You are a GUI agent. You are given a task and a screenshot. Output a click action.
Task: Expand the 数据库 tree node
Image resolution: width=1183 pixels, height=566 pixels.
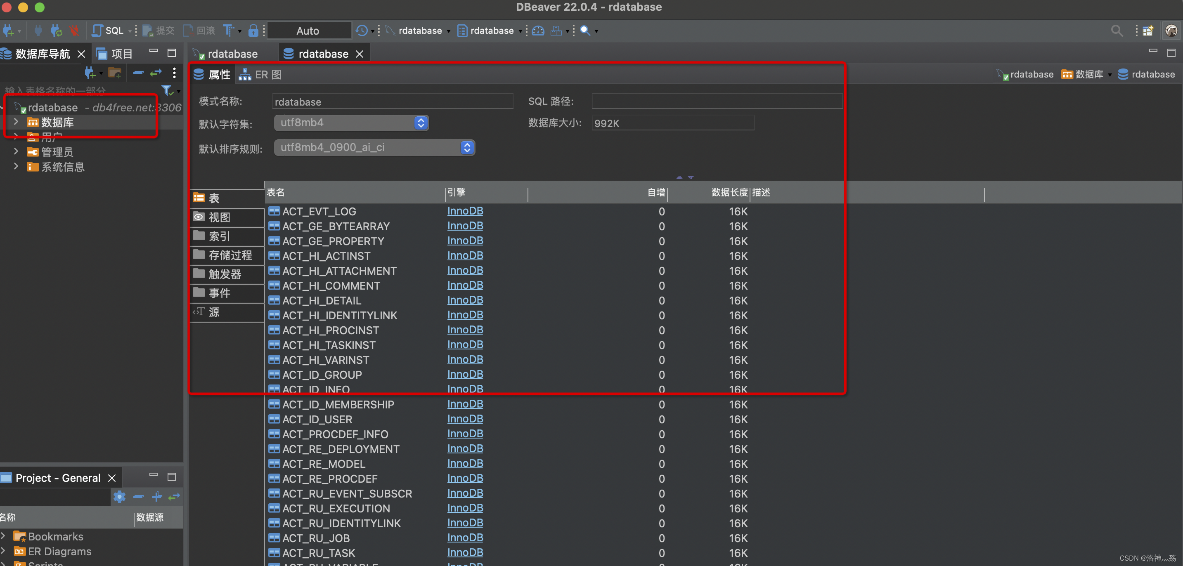(x=16, y=122)
